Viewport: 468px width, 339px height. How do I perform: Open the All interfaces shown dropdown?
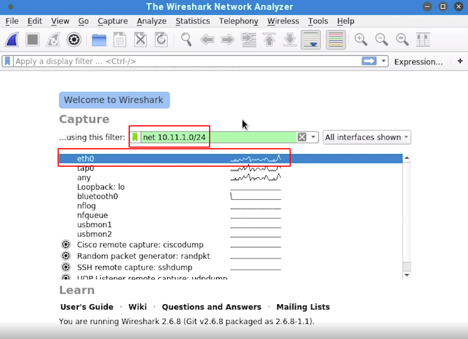tap(366, 138)
